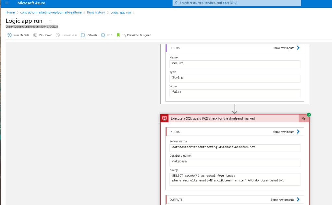Navigate to Runs history breadcrumb

click(96, 12)
